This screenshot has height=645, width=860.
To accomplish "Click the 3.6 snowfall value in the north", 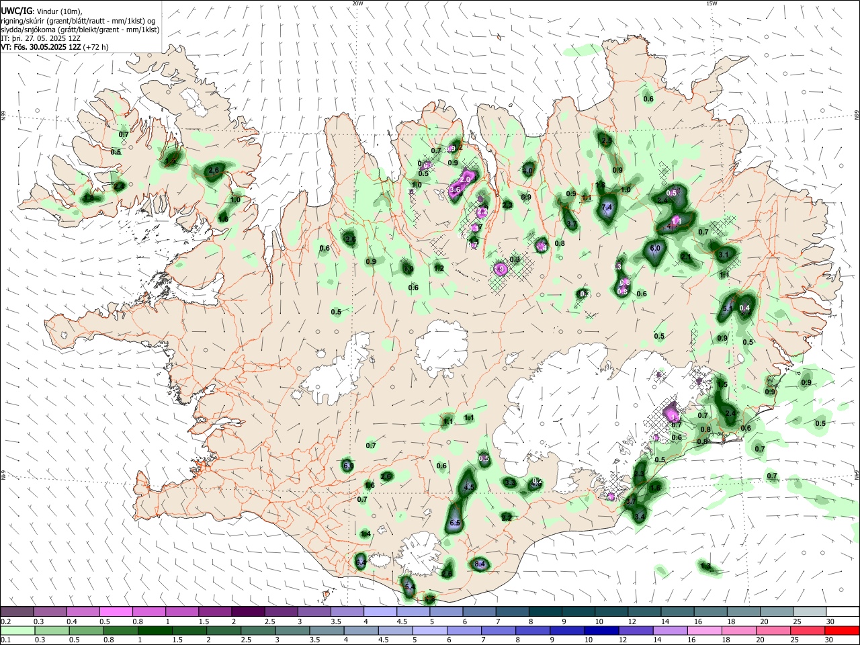I will [x=454, y=190].
